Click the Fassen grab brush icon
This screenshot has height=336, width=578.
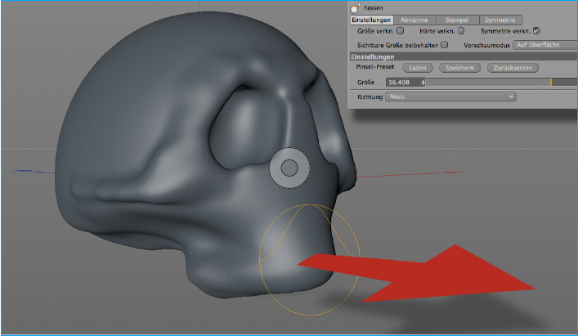pyautogui.click(x=354, y=7)
